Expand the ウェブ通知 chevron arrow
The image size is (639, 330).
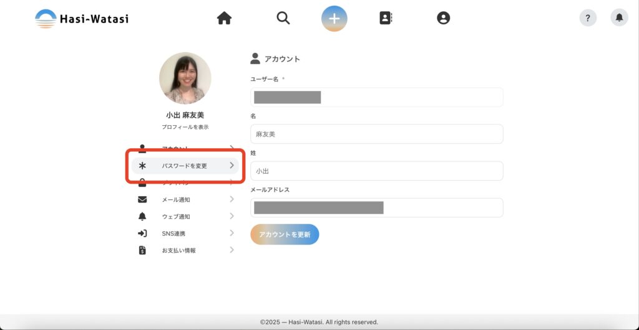pos(232,216)
